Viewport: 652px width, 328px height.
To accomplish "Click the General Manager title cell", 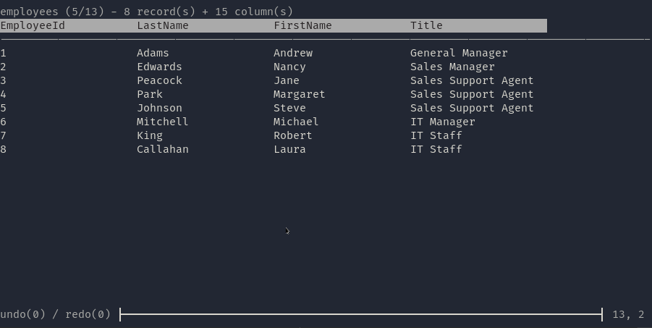I will [459, 54].
